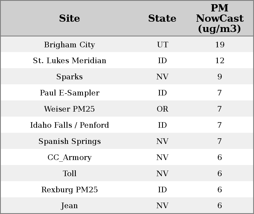Click the PM NowCast column header
The width and height of the screenshot is (254, 214).
(219, 19)
